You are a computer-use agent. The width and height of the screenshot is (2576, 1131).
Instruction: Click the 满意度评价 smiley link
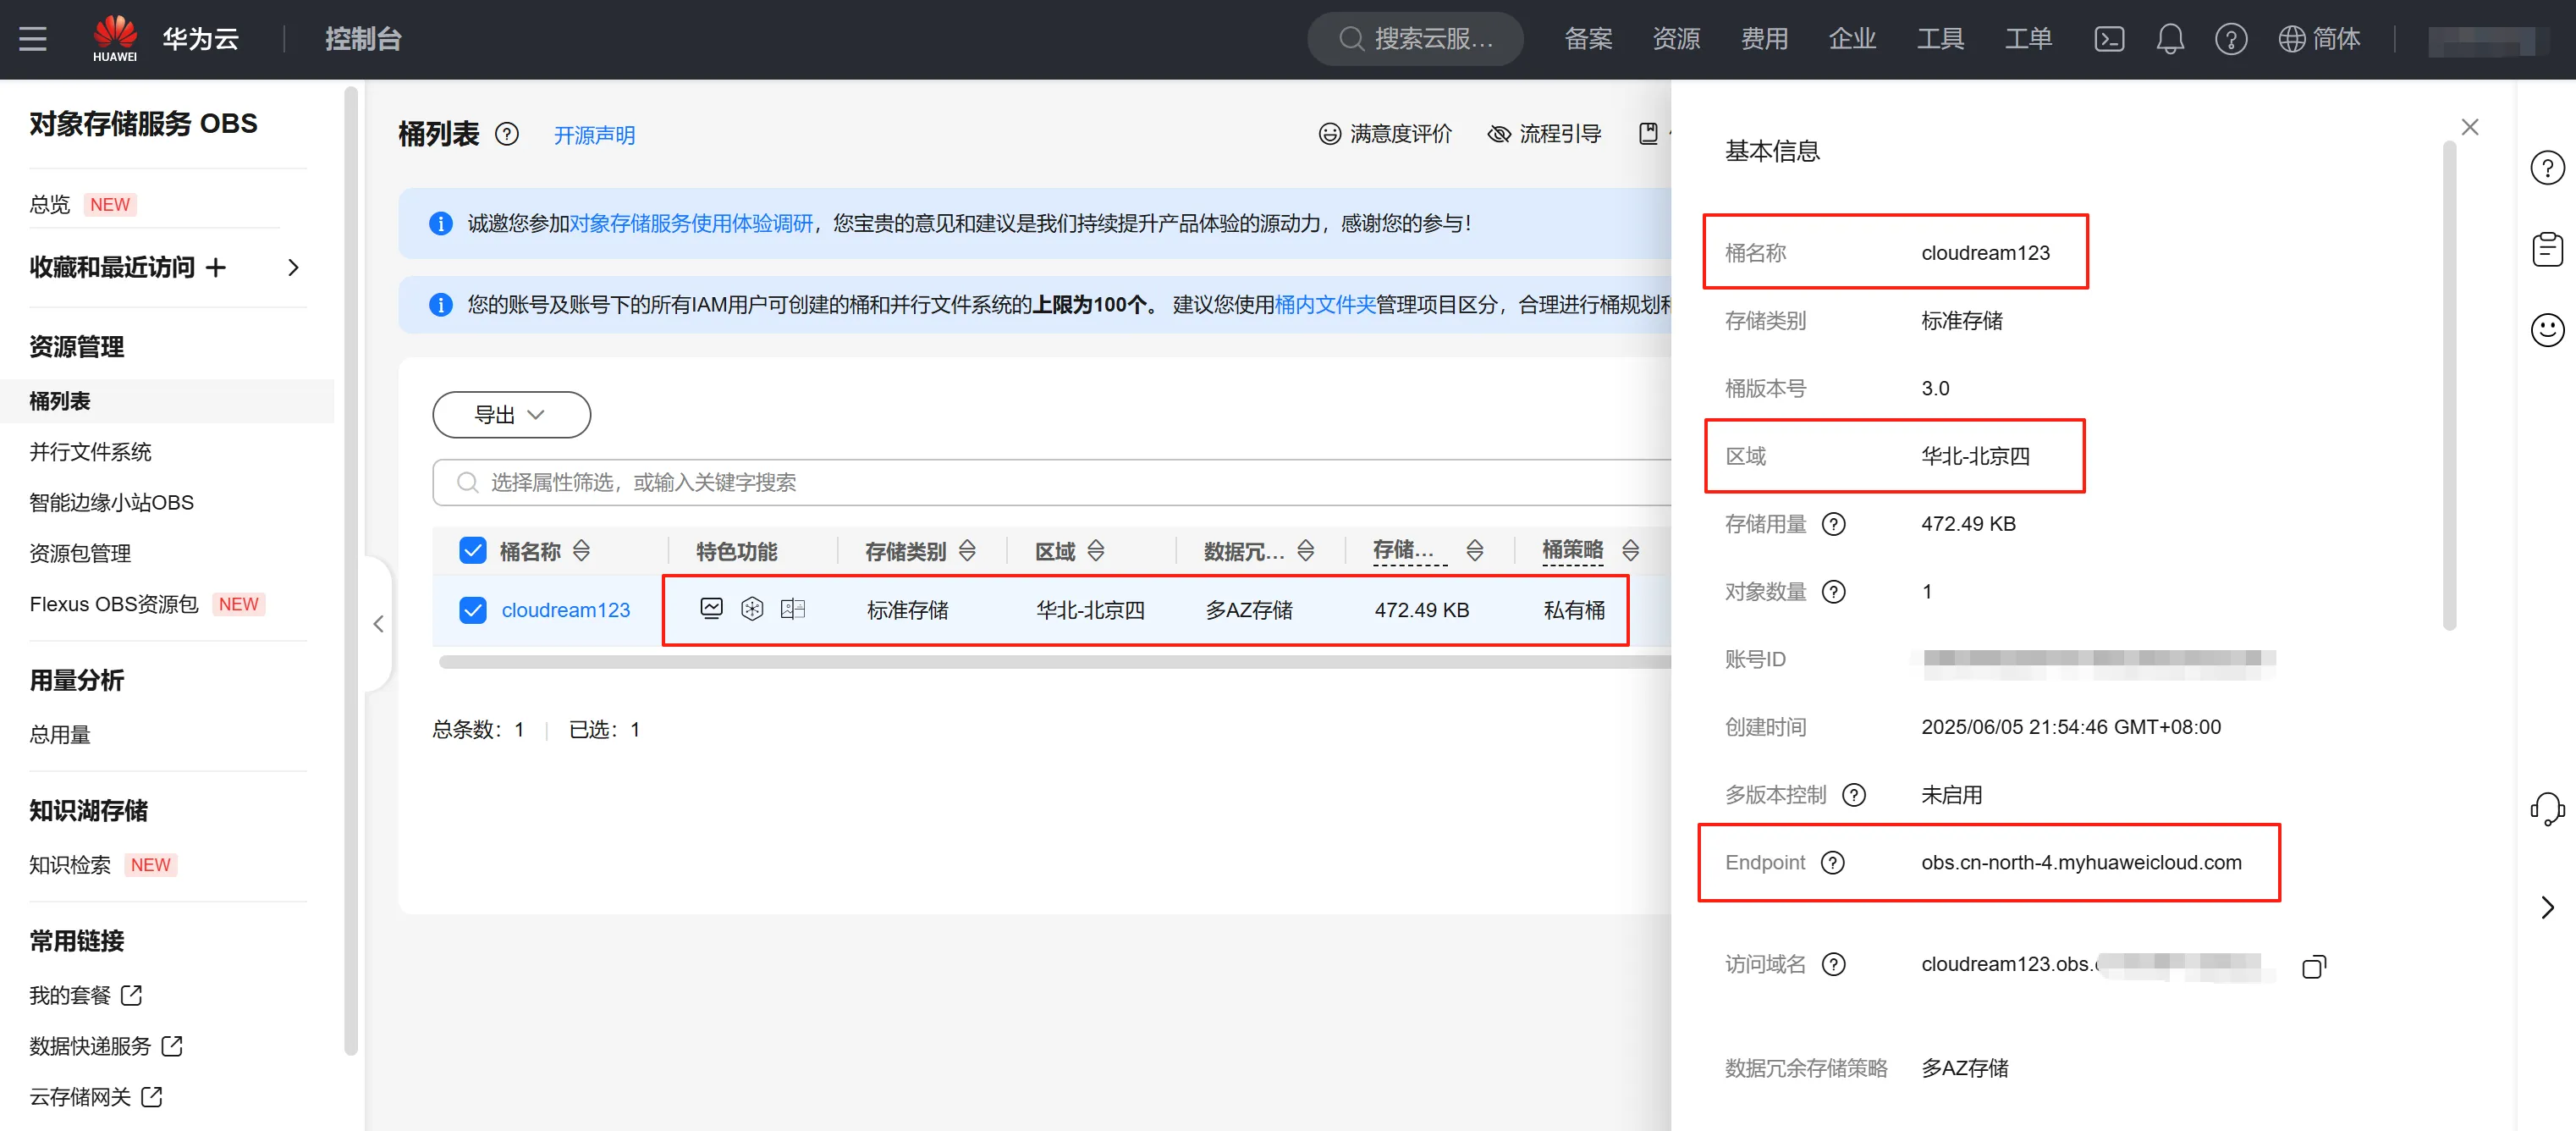click(1385, 134)
